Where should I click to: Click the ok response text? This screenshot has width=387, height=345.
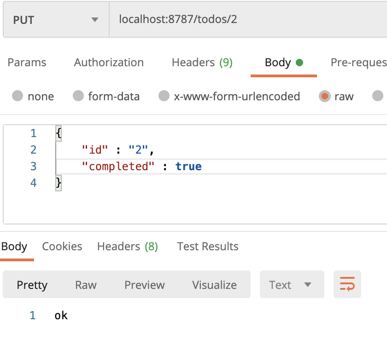tap(61, 316)
